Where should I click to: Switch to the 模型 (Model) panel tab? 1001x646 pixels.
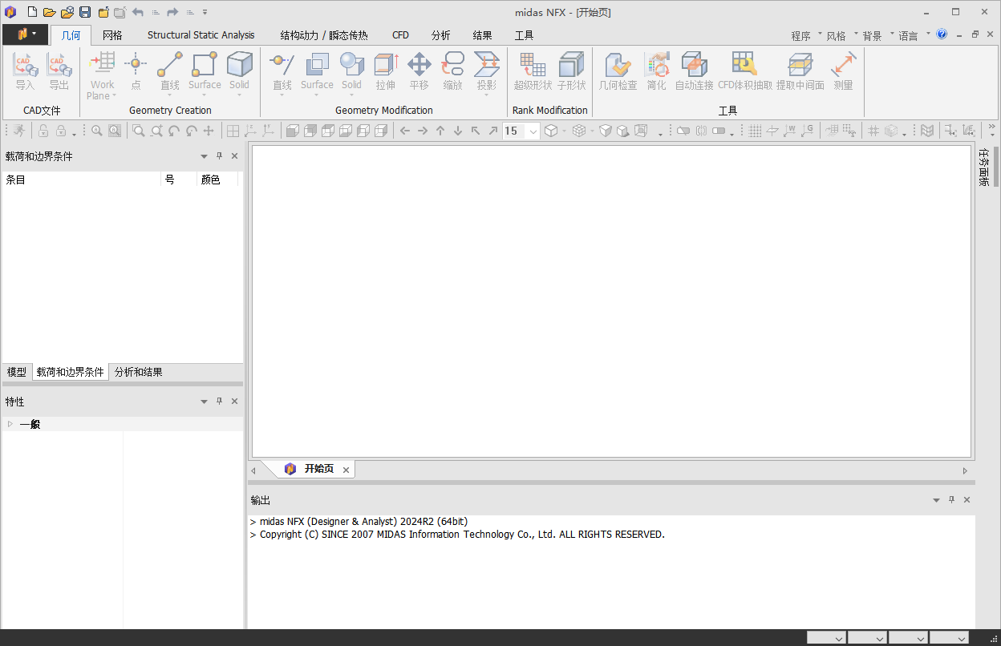[17, 372]
